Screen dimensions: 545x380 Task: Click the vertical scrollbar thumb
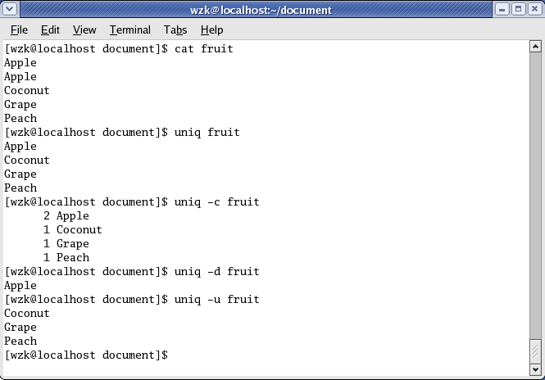[x=535, y=351]
